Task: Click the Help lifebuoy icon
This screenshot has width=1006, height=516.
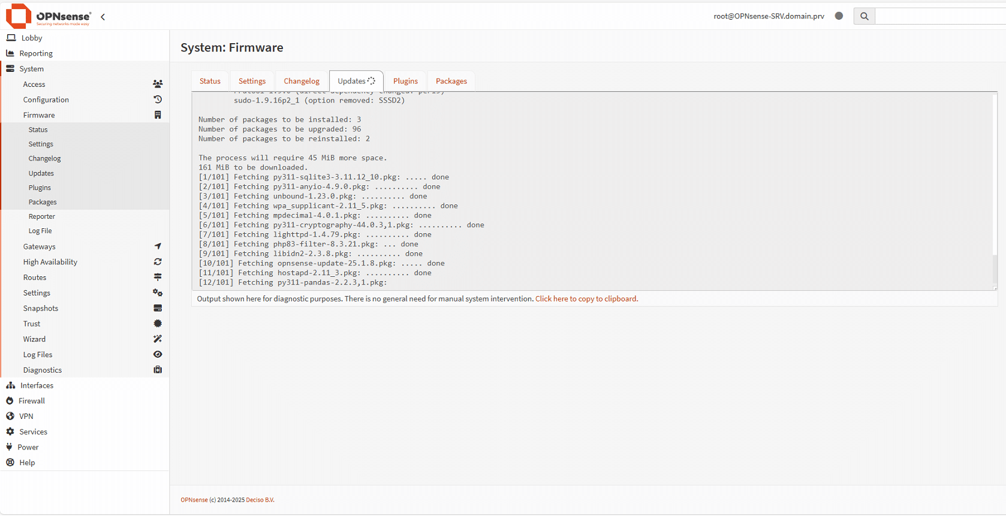Action: (x=10, y=463)
